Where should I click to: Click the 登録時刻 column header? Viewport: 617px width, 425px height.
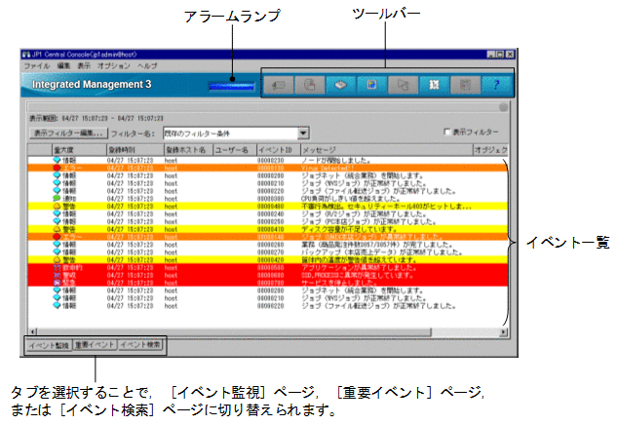pos(135,150)
